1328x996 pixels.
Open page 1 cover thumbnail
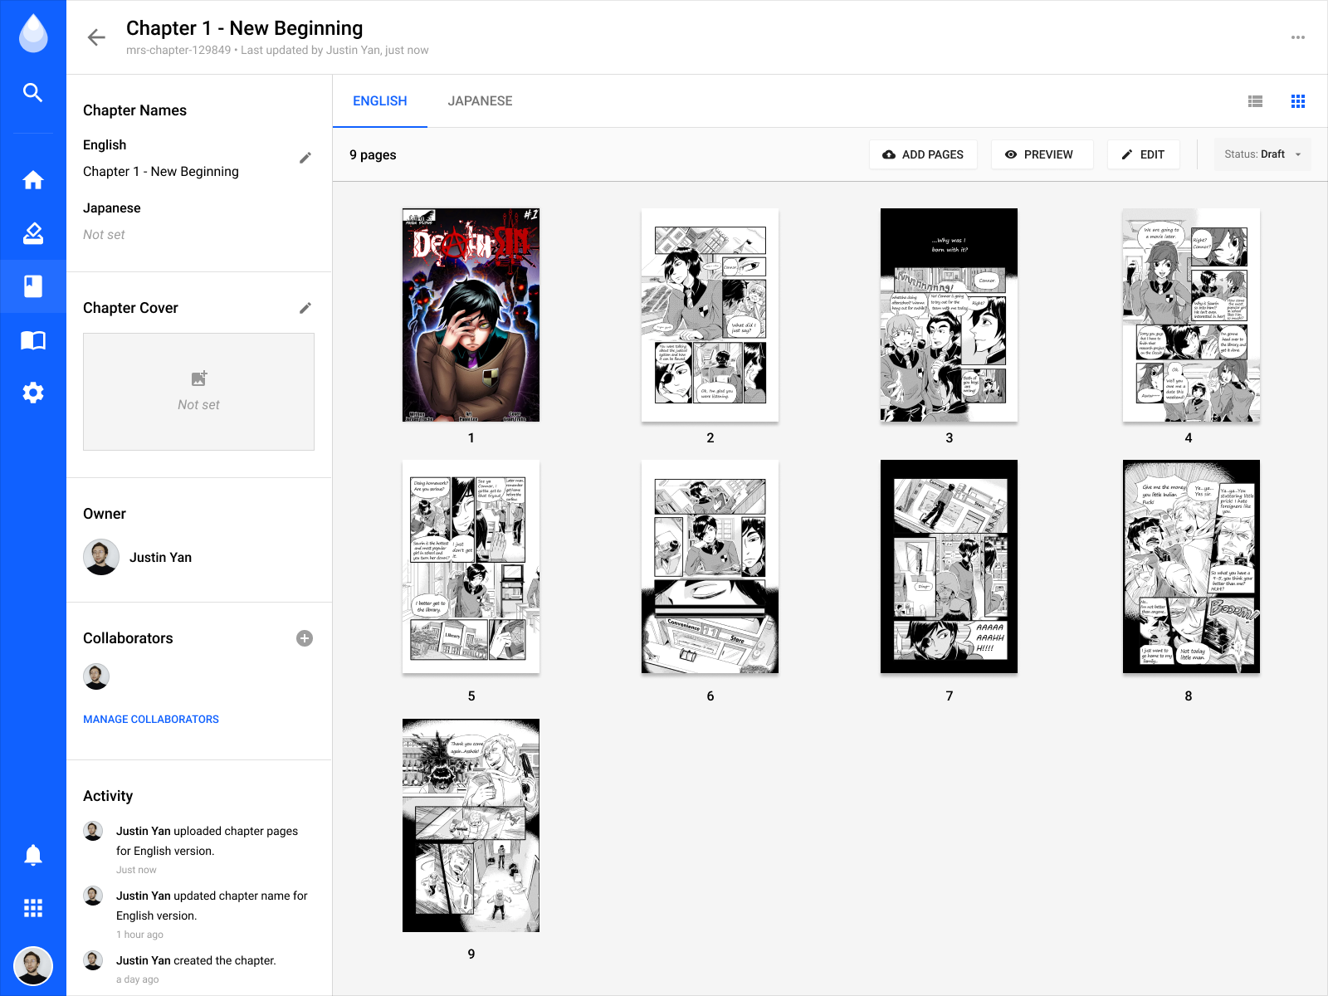471,315
